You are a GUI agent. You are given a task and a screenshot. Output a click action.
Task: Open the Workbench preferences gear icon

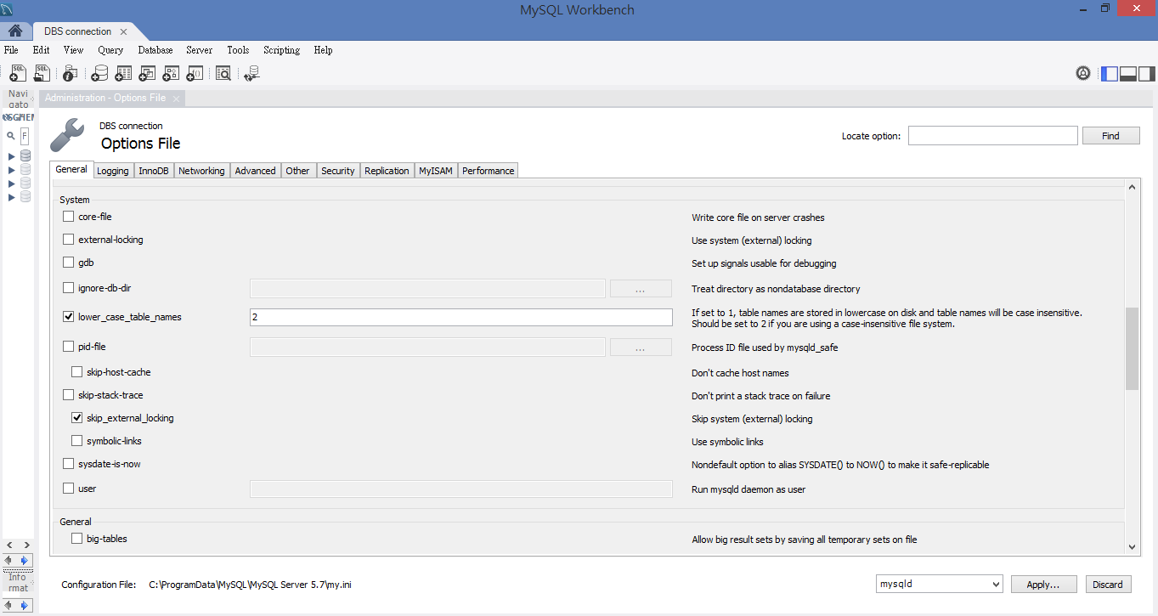click(x=1083, y=74)
